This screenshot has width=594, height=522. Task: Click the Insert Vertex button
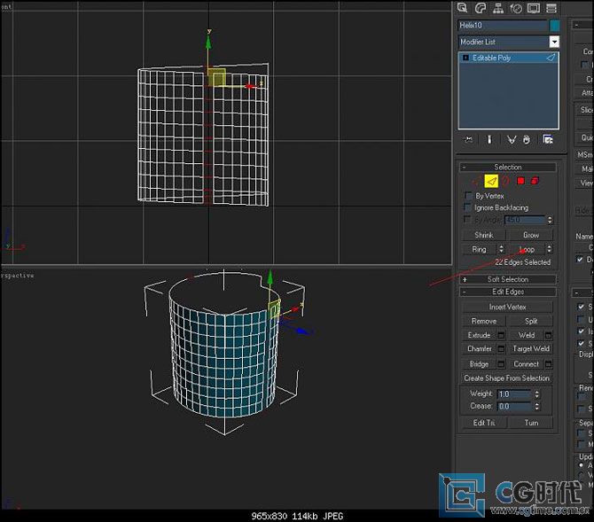(x=507, y=308)
